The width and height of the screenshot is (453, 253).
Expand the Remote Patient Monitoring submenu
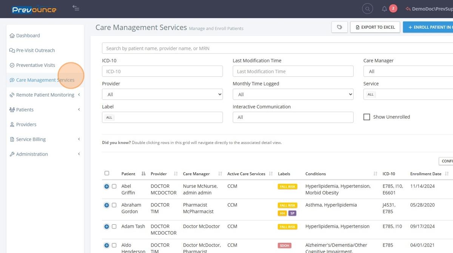point(79,95)
